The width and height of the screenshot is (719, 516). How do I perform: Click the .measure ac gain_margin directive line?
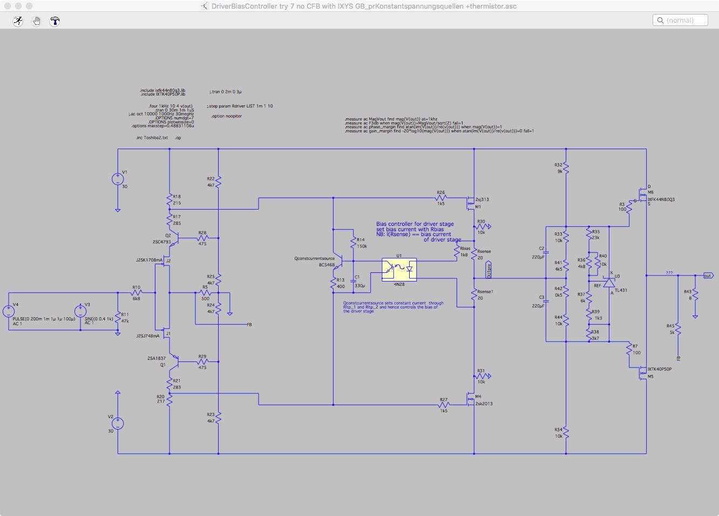click(439, 131)
